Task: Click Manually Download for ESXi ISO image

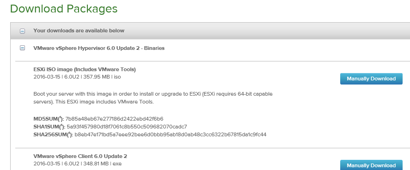Action: pyautogui.click(x=371, y=79)
